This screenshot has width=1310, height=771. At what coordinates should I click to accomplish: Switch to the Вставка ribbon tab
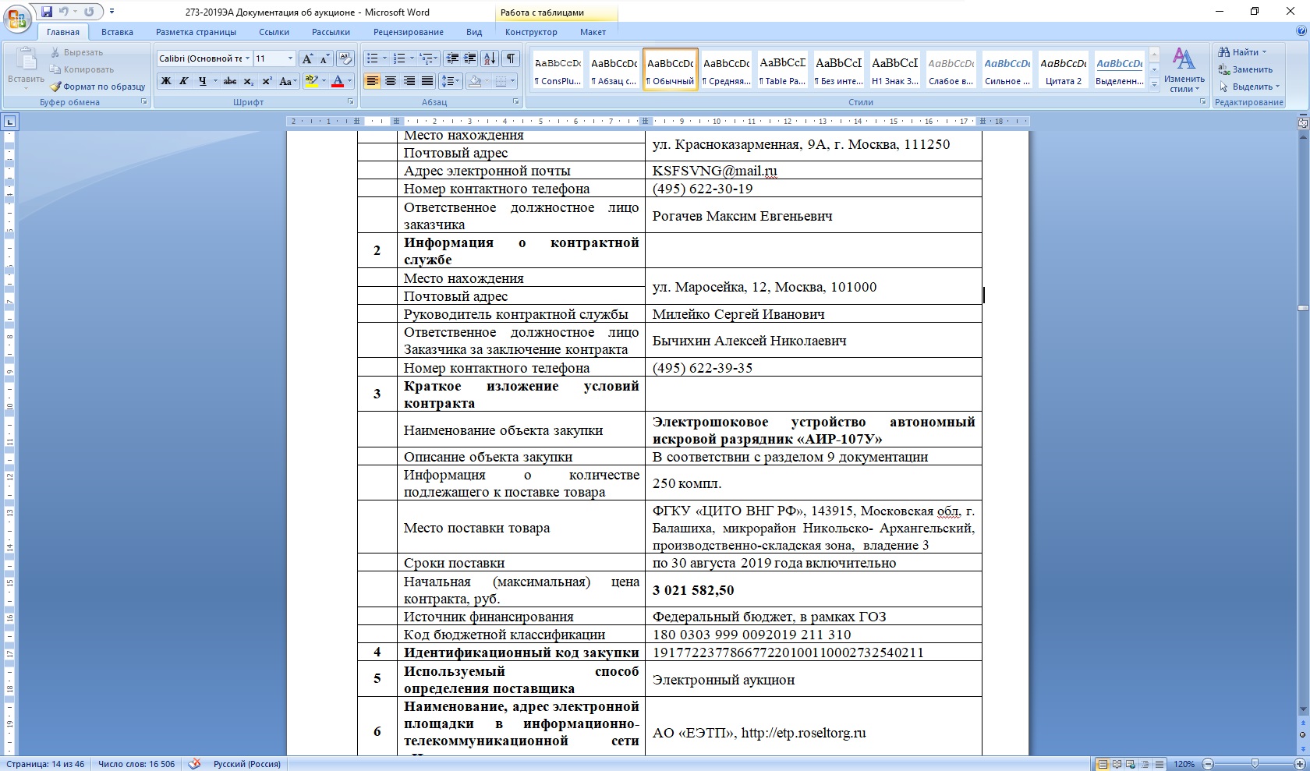(117, 32)
